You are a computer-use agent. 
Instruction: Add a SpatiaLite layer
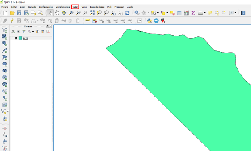tap(5, 50)
